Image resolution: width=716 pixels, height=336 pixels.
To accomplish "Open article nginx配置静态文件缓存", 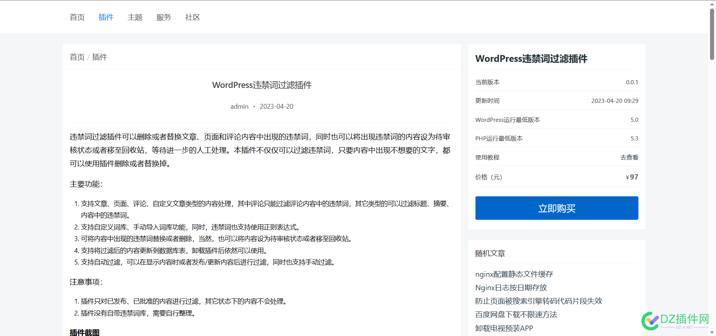I will [514, 274].
